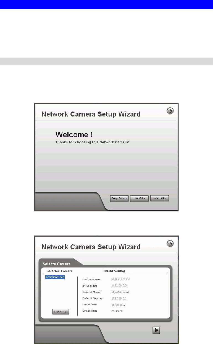This screenshot has height=344, width=213.
Task: Click the Selected Camera column header
Action: [59, 271]
